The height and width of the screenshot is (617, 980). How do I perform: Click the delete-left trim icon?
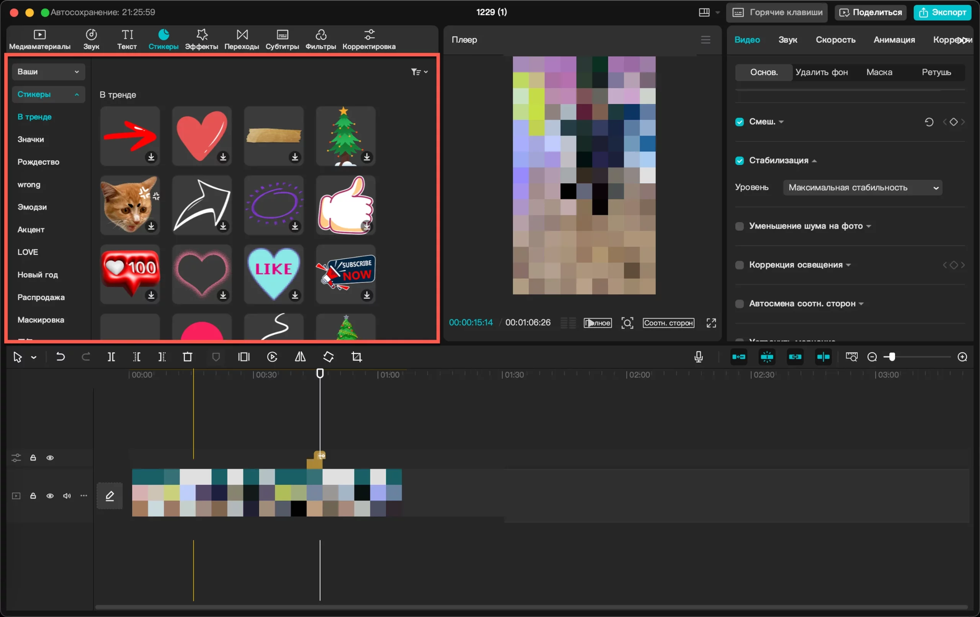coord(137,357)
